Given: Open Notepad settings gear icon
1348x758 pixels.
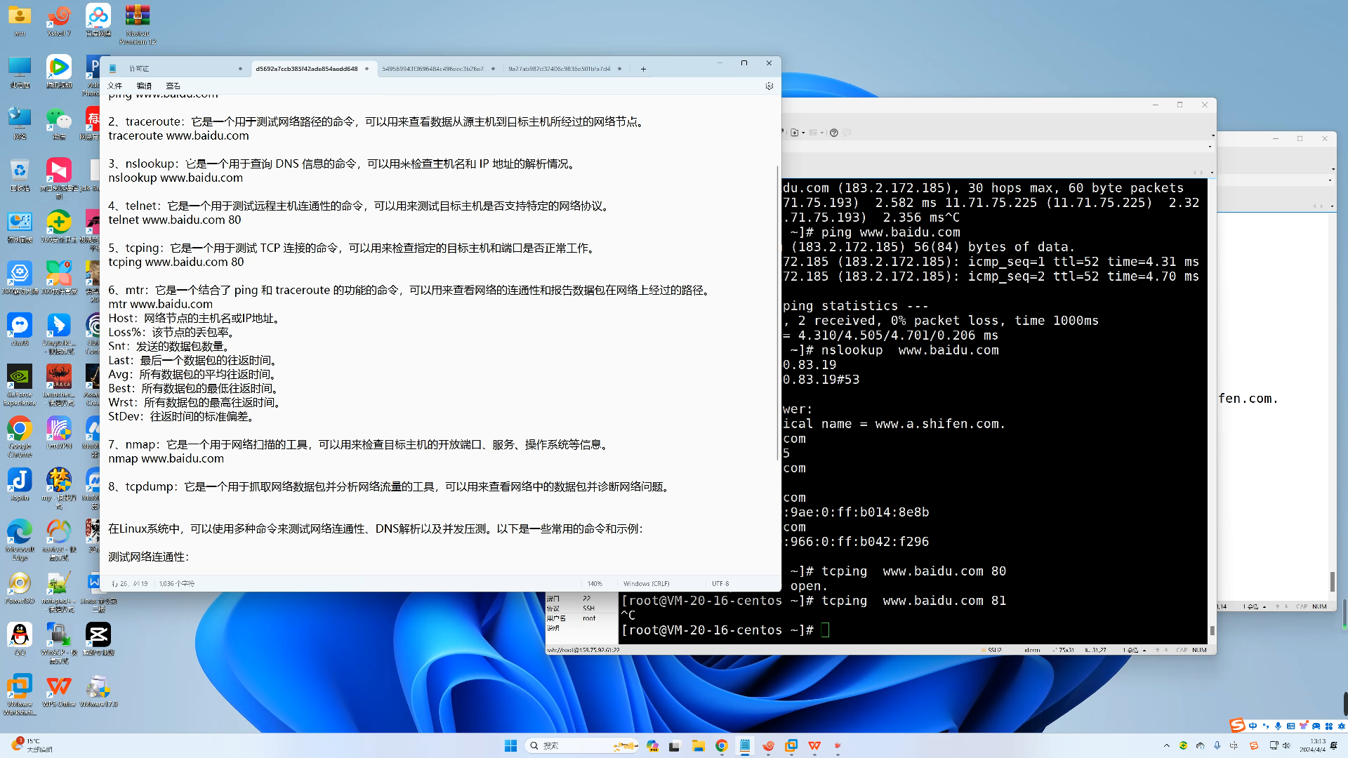Looking at the screenshot, I should (769, 86).
